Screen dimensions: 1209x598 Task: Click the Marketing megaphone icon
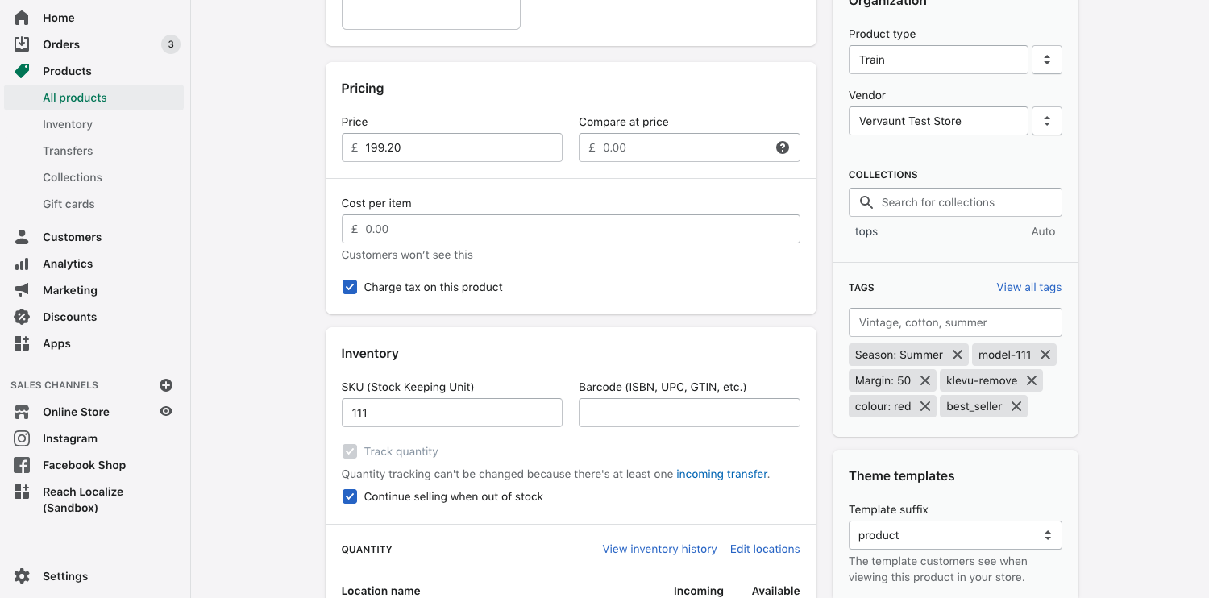click(22, 290)
